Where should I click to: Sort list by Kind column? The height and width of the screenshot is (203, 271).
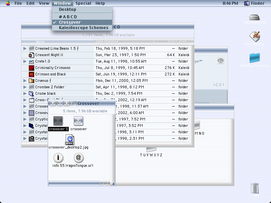click(183, 42)
